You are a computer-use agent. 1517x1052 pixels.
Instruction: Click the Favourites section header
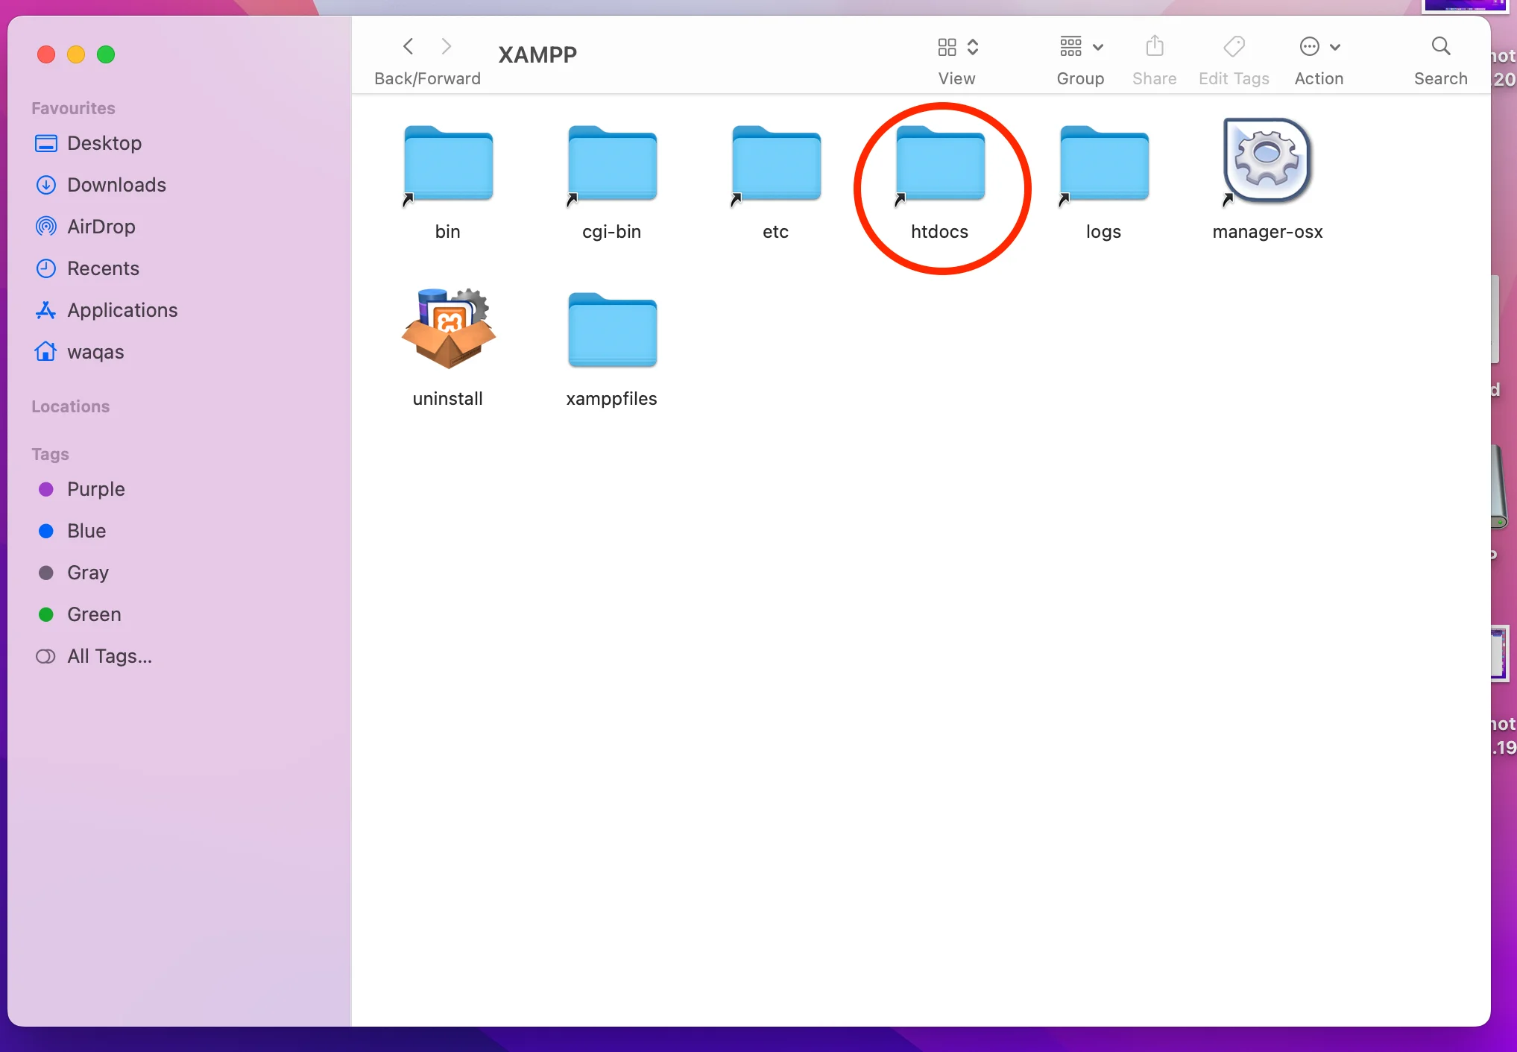click(x=73, y=108)
